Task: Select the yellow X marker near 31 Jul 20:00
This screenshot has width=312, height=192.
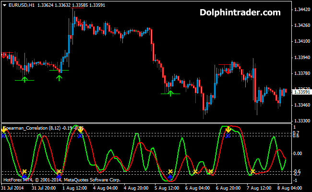Action: point(24,171)
